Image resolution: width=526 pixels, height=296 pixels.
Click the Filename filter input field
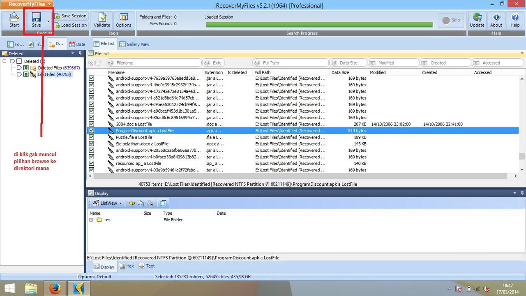tap(153, 63)
